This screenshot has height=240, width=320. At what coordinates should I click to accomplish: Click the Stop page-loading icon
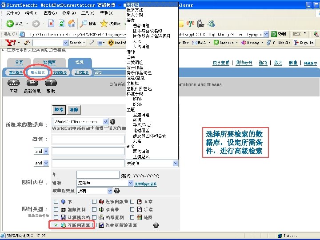51,24
